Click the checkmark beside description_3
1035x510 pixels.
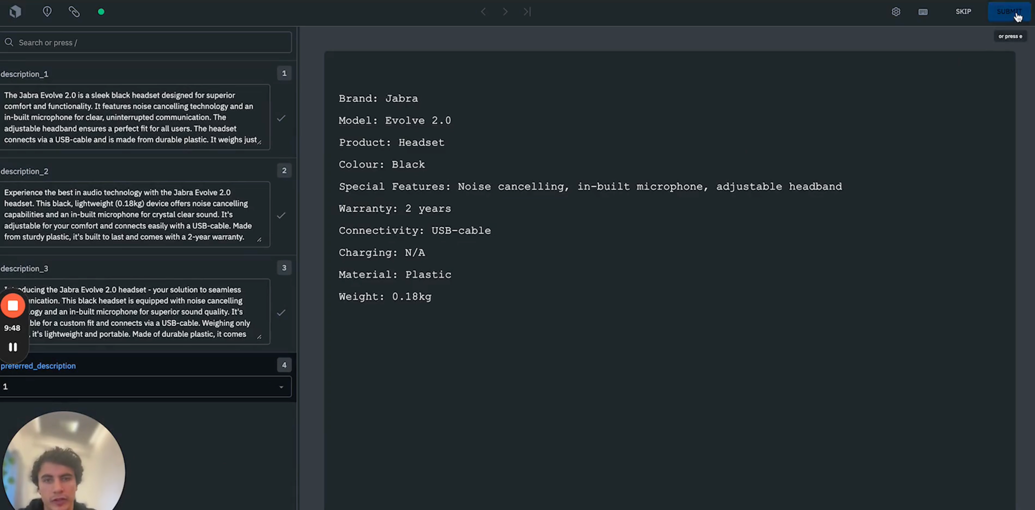click(x=281, y=312)
